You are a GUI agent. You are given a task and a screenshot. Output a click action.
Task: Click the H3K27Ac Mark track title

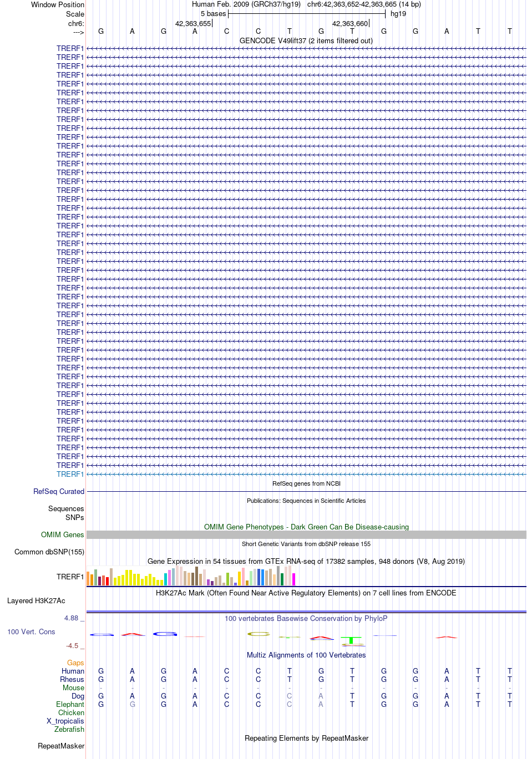[x=306, y=593]
